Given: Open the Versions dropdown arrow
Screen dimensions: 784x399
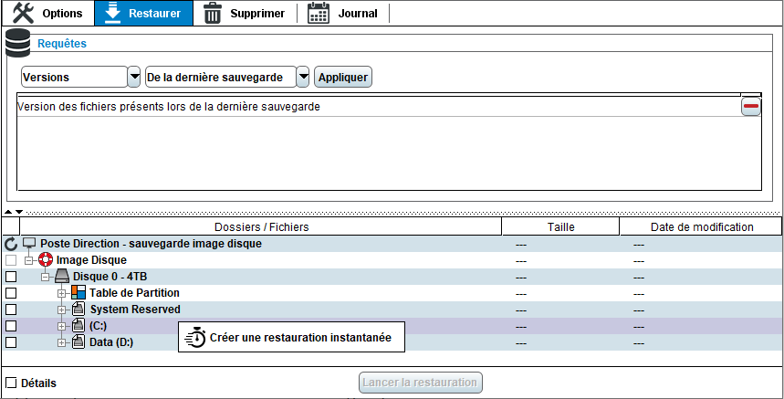Looking at the screenshot, I should (x=134, y=77).
